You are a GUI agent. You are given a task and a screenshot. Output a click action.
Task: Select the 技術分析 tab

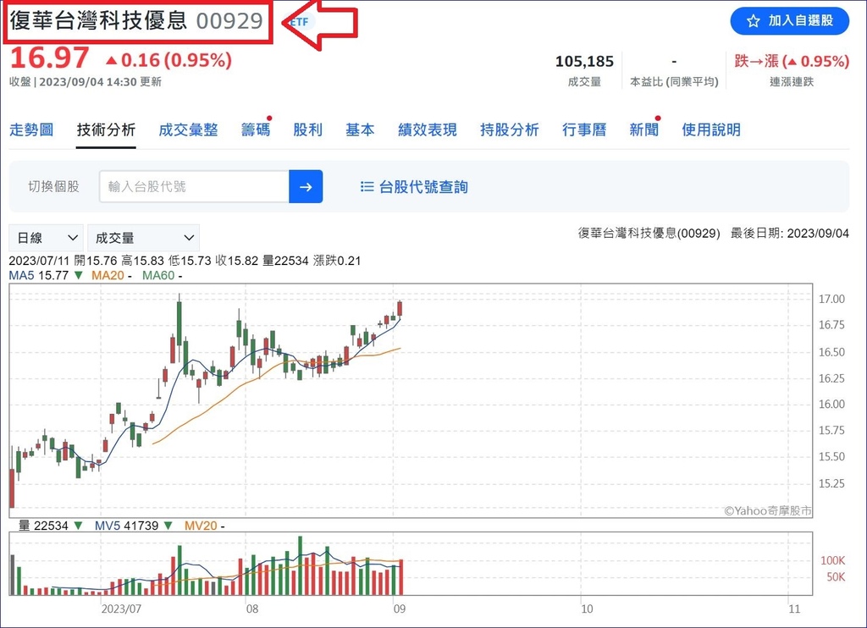tap(106, 129)
